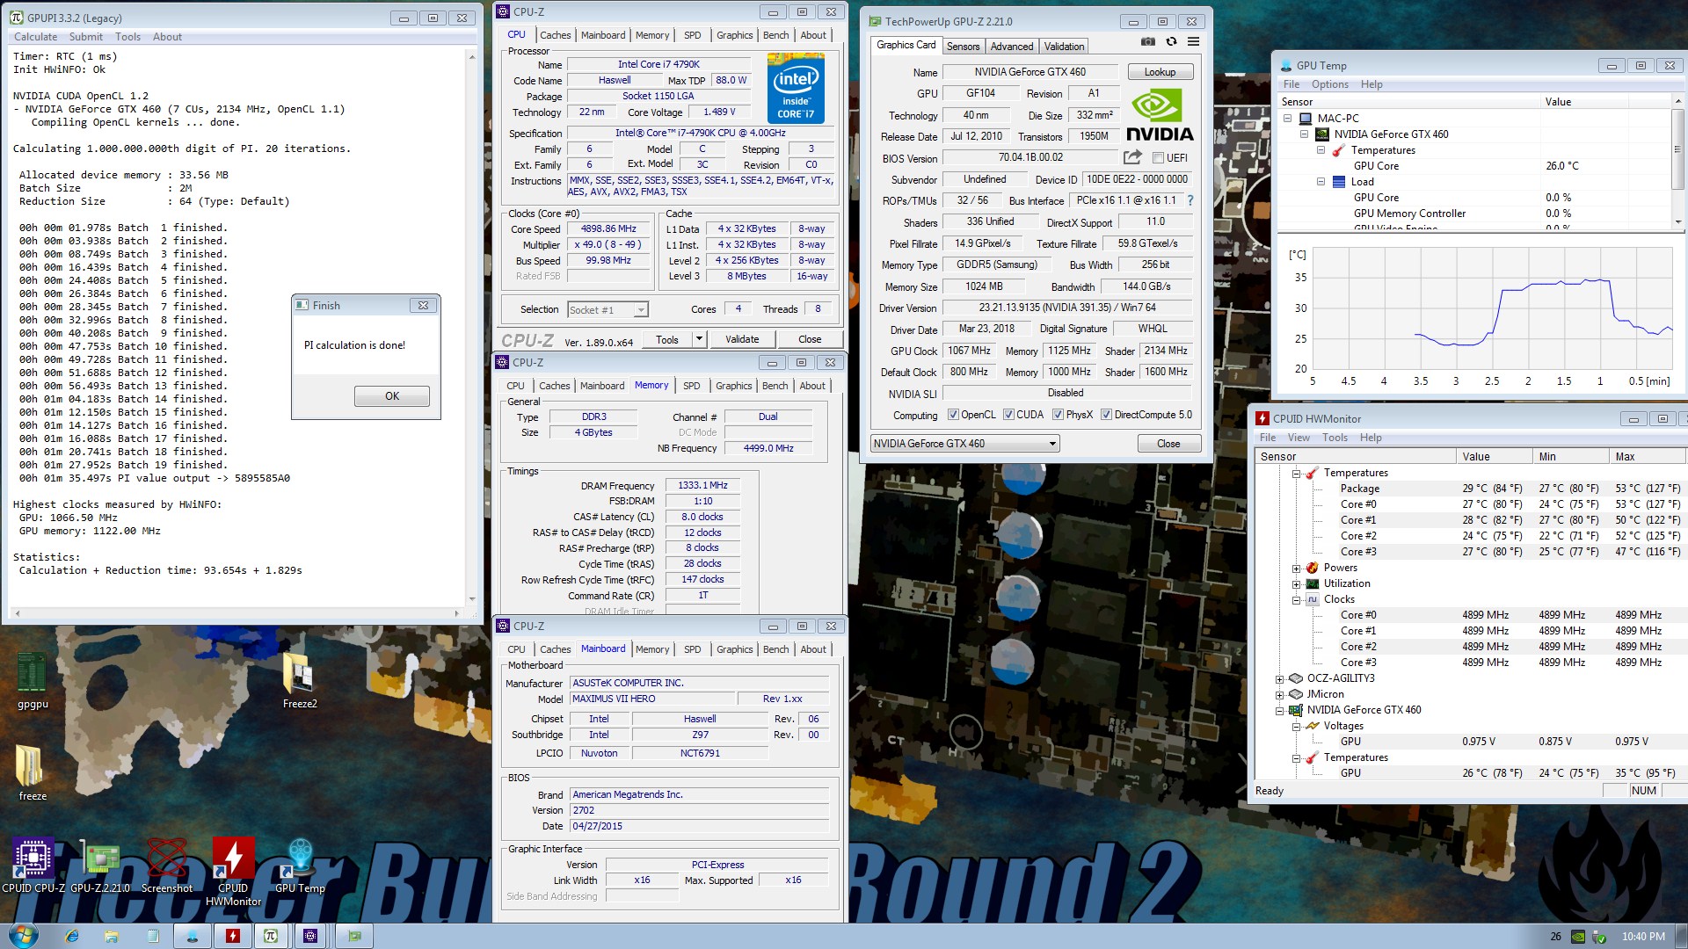
Task: Click the Bus Interface question mark icon
Action: pyautogui.click(x=1190, y=200)
